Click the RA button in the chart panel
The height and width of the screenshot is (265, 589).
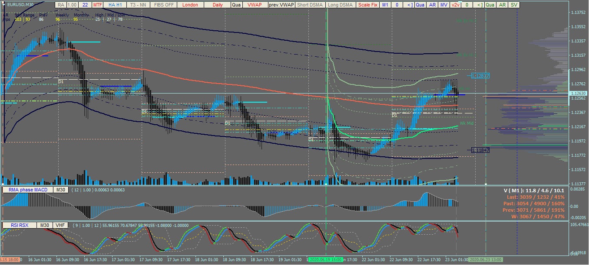coord(61,5)
